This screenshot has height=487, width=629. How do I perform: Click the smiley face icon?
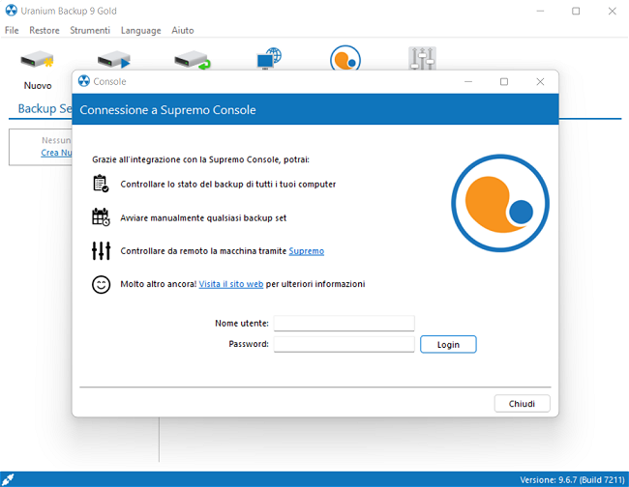(x=101, y=284)
